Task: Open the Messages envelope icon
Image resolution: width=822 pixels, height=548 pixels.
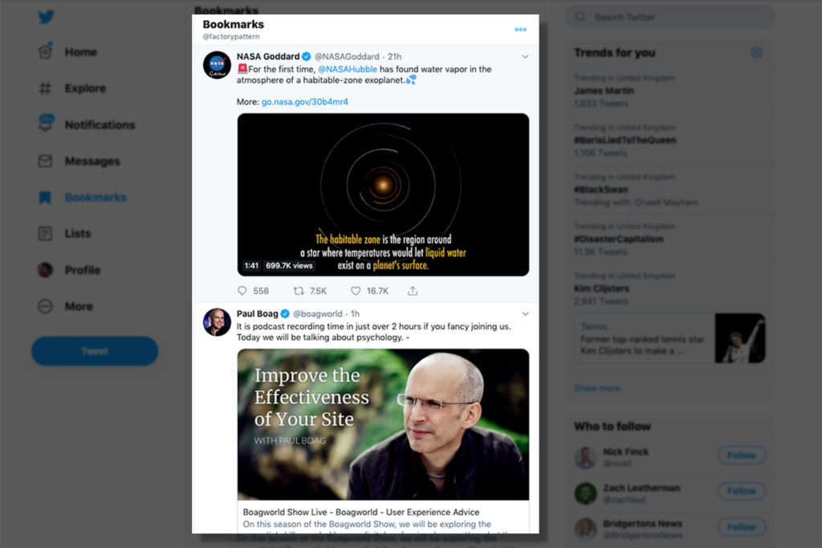Action: click(x=45, y=161)
